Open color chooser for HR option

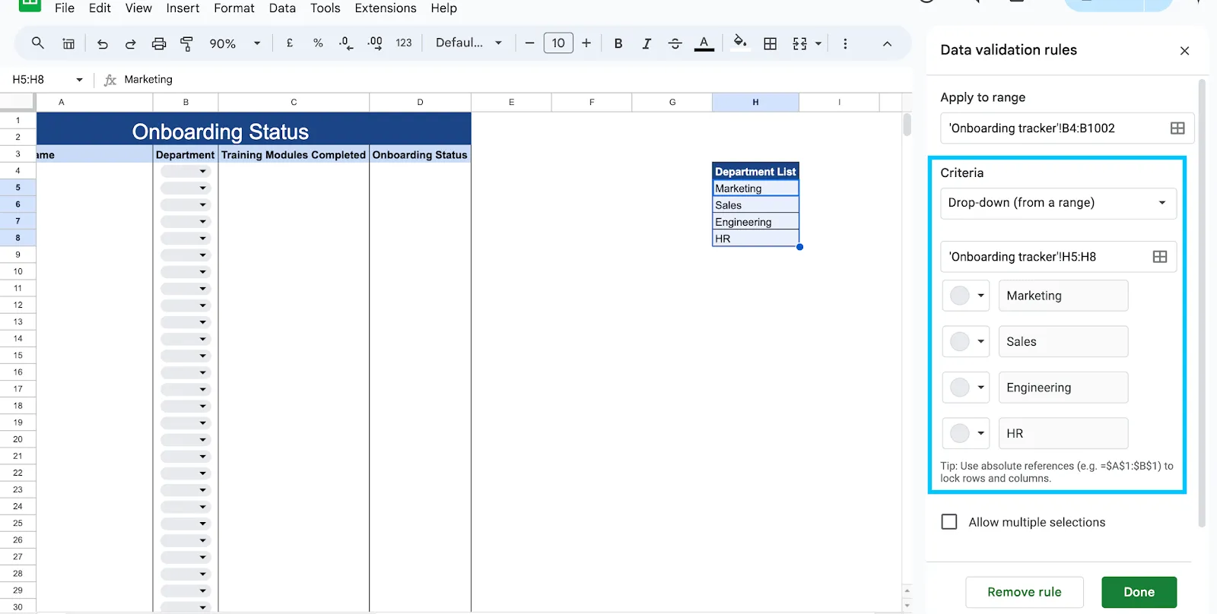coord(966,433)
